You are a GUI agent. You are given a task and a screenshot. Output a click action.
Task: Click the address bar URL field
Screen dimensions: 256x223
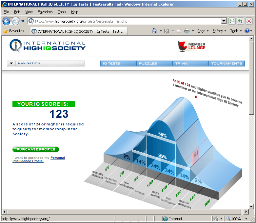point(125,21)
